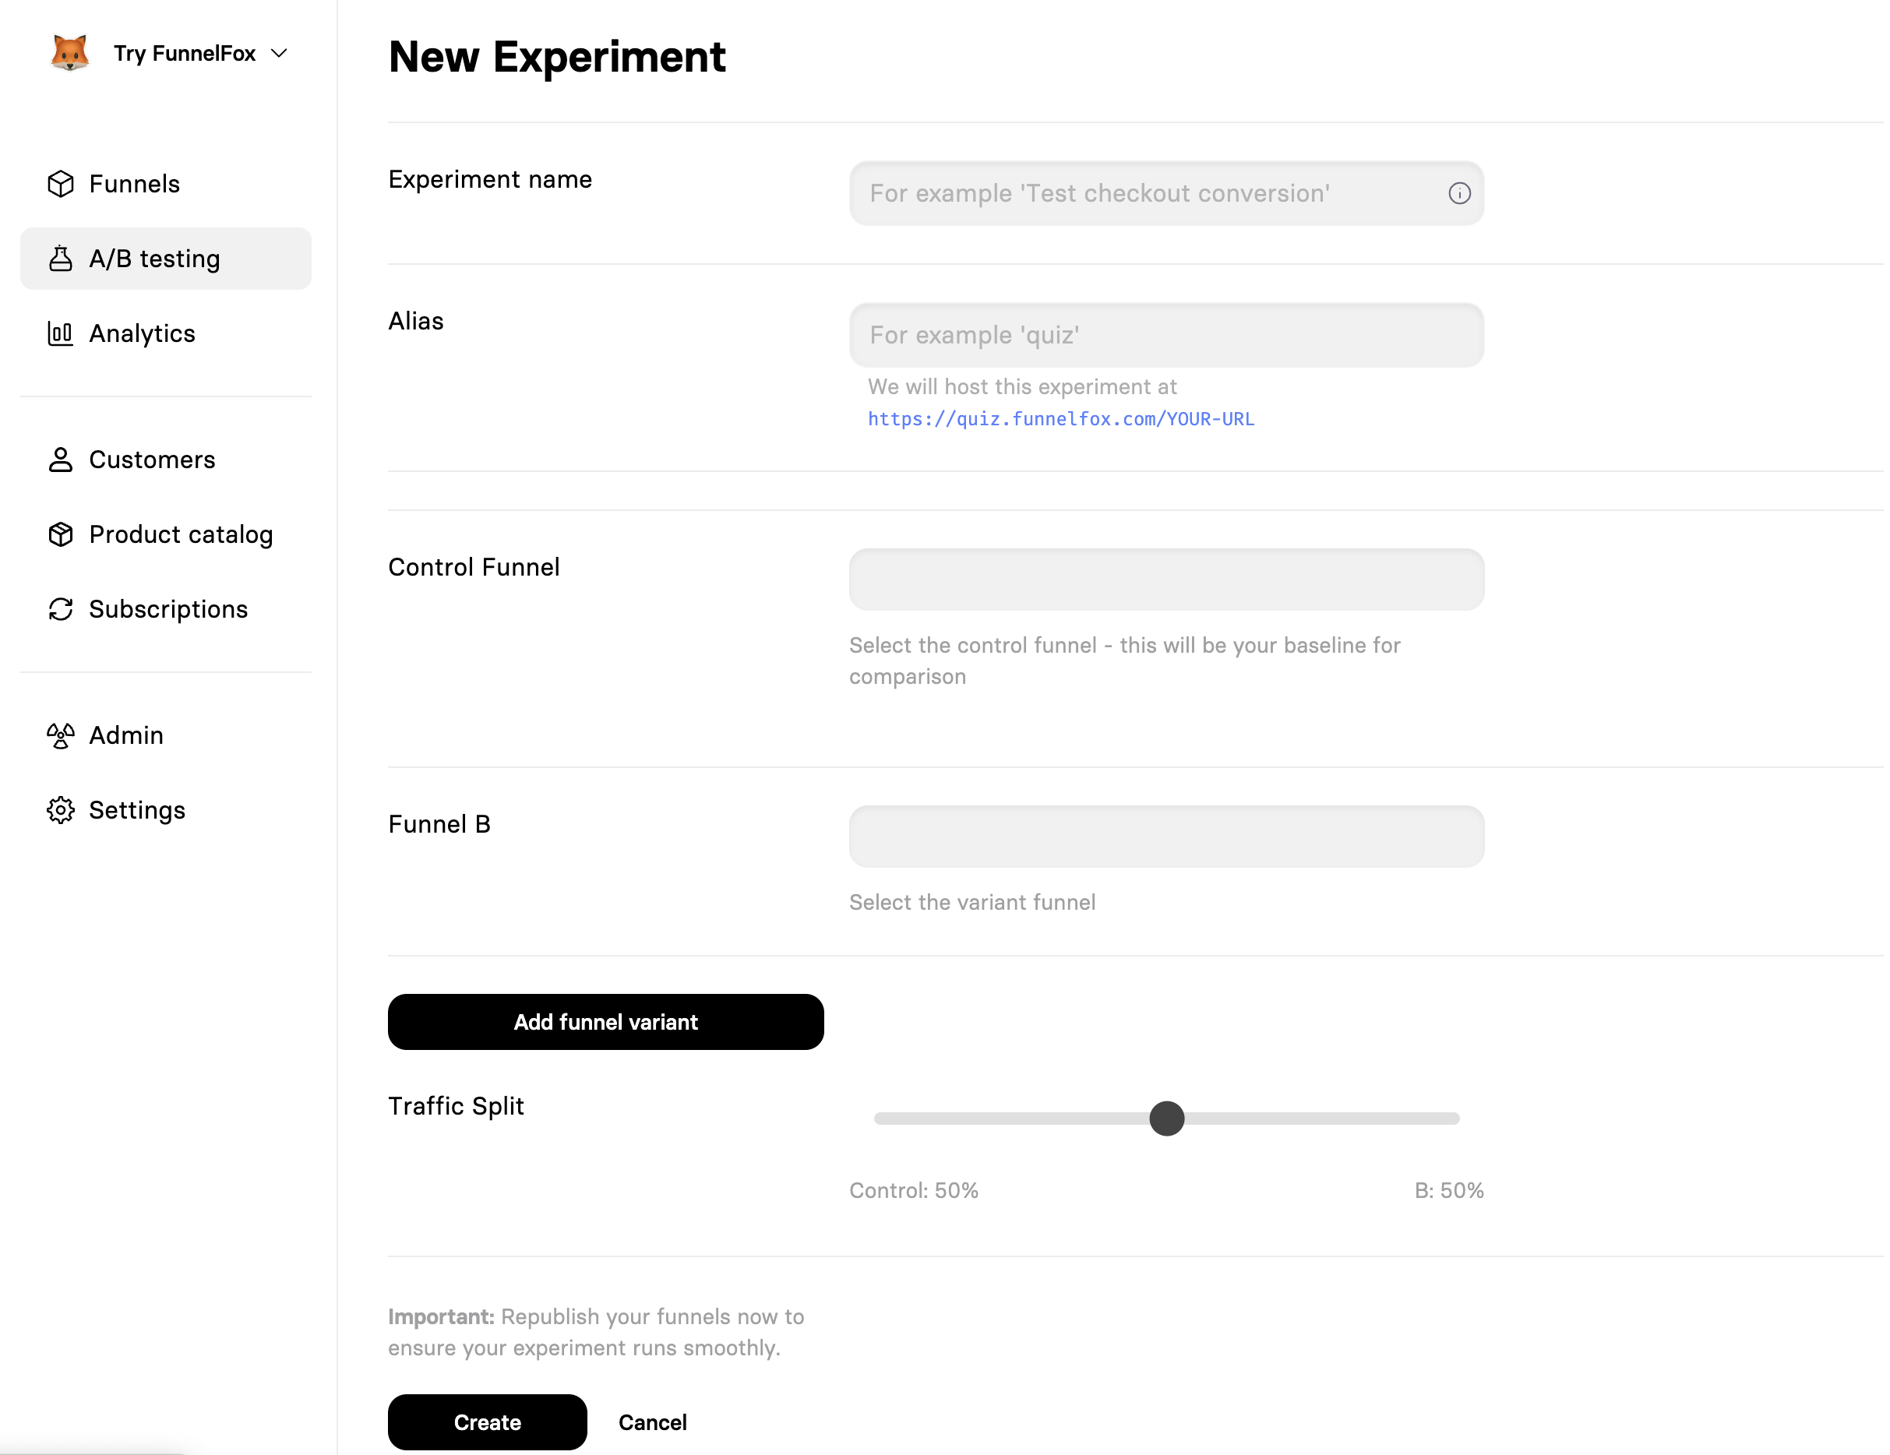Click the Add funnel variant button
Viewport: 1890px width, 1455px height.
pyautogui.click(x=606, y=1022)
